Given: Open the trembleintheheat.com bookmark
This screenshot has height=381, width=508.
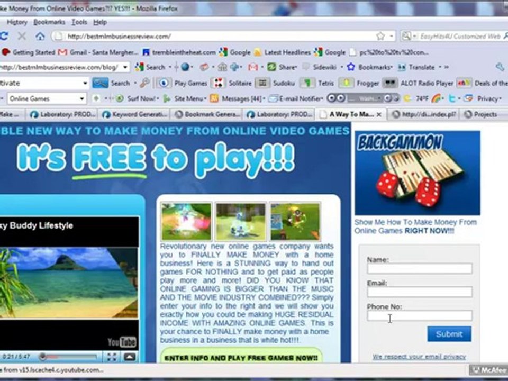Looking at the screenshot, I should [x=179, y=52].
